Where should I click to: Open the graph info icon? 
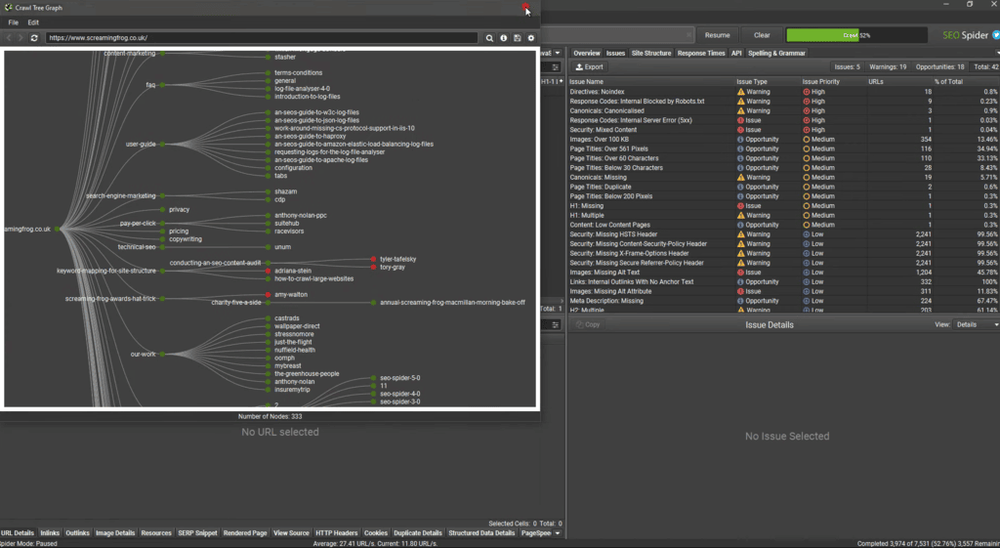[503, 38]
